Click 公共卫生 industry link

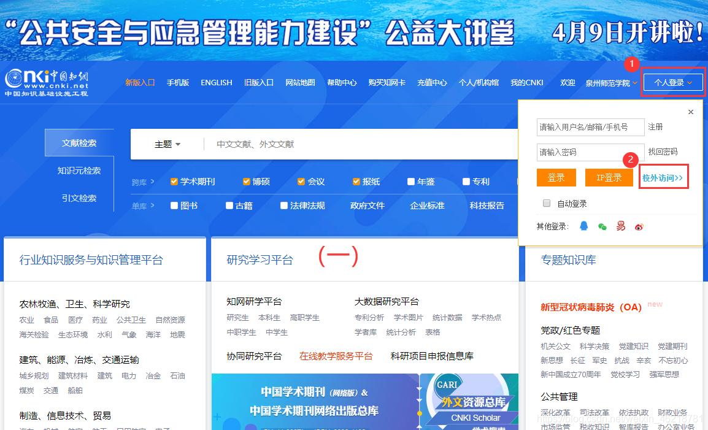tap(131, 320)
